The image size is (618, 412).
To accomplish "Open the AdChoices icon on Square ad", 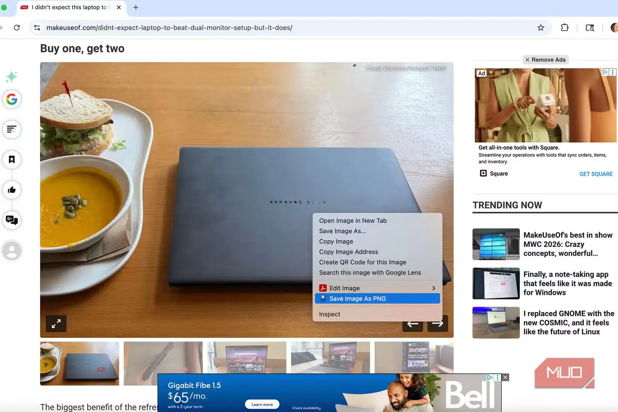I will pos(605,72).
